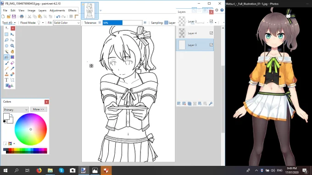Open the Edit menu

[13, 11]
